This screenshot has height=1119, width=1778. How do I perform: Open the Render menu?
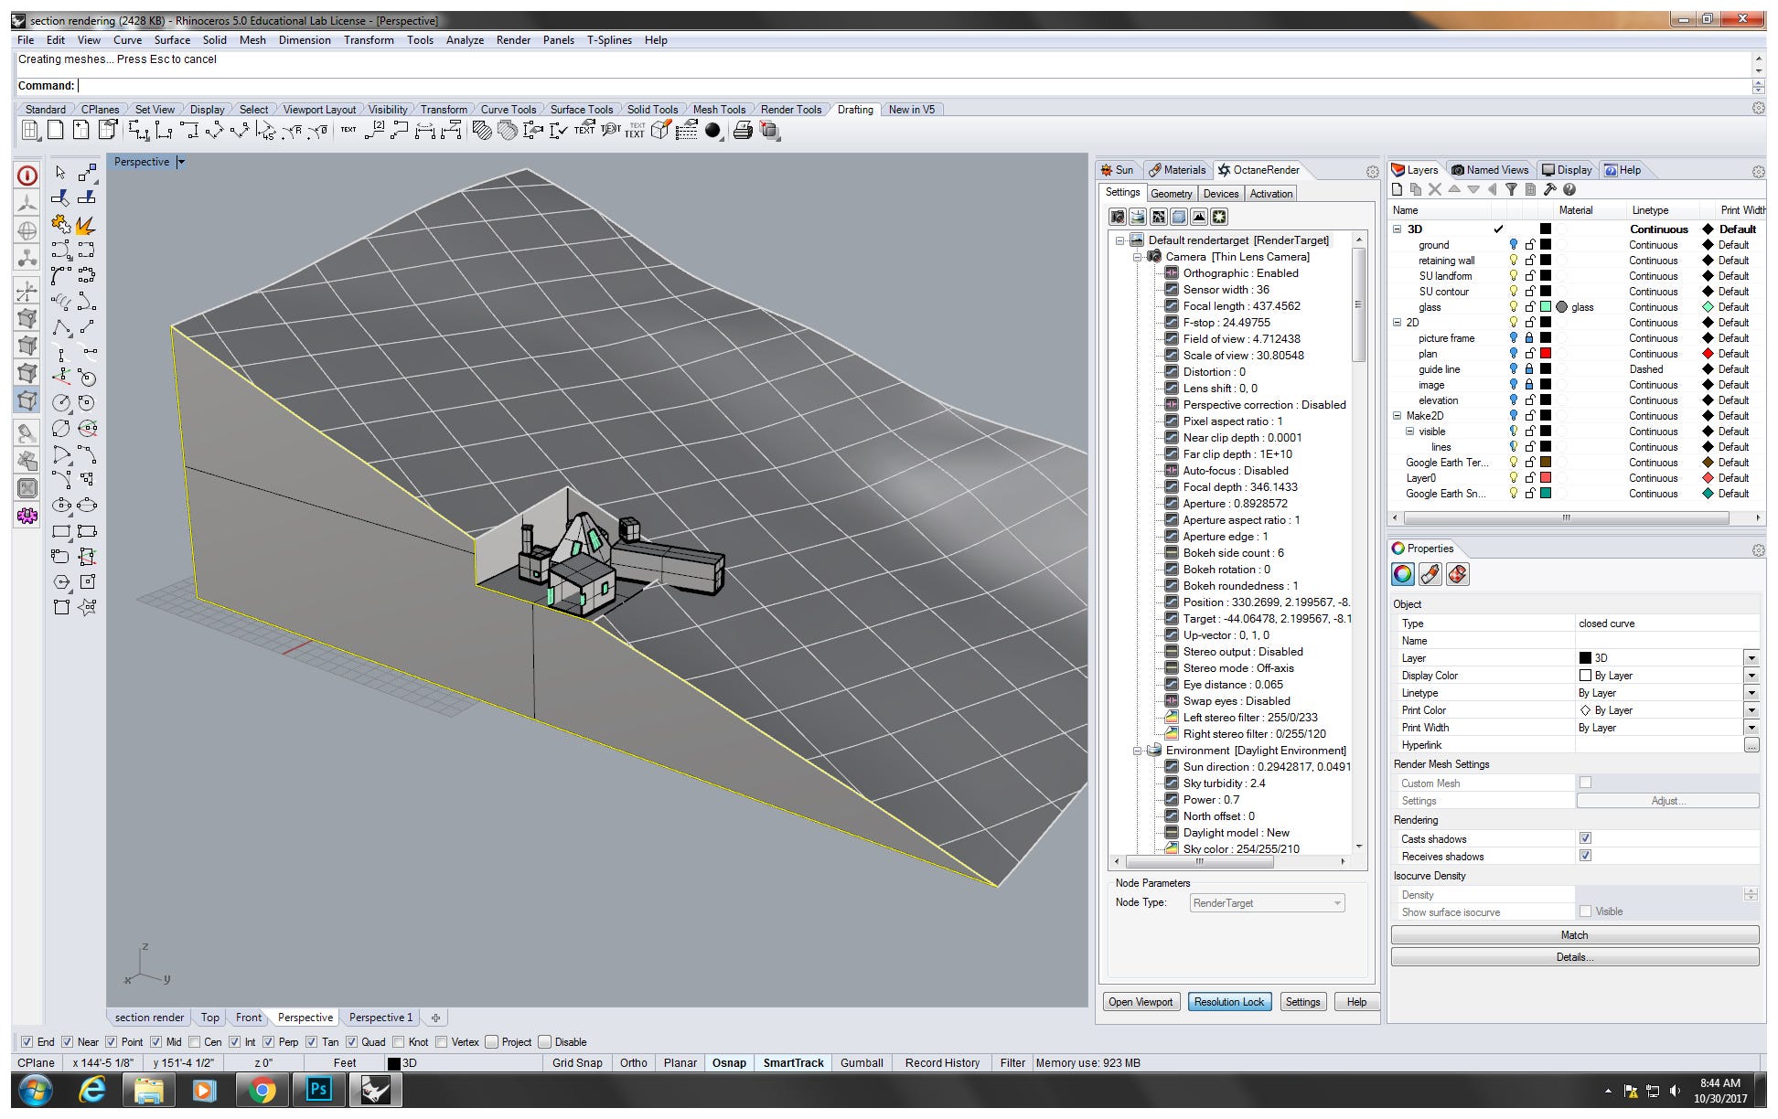513,39
